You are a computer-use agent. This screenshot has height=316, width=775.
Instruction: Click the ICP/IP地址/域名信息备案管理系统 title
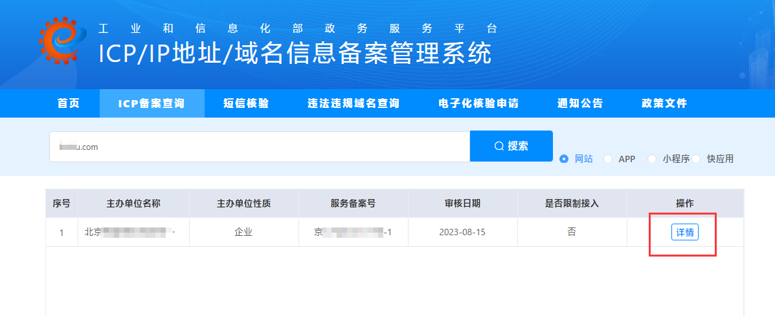295,54
